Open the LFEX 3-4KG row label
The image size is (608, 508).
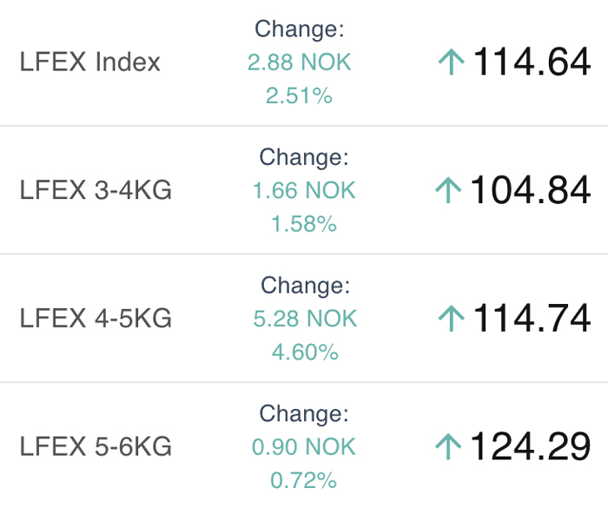click(96, 190)
